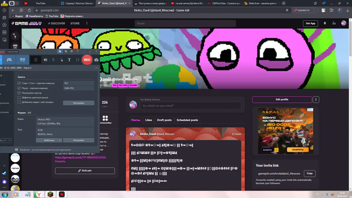352x198 pixels.
Task: Open Game Jolt notifications bell
Action: (x=325, y=23)
